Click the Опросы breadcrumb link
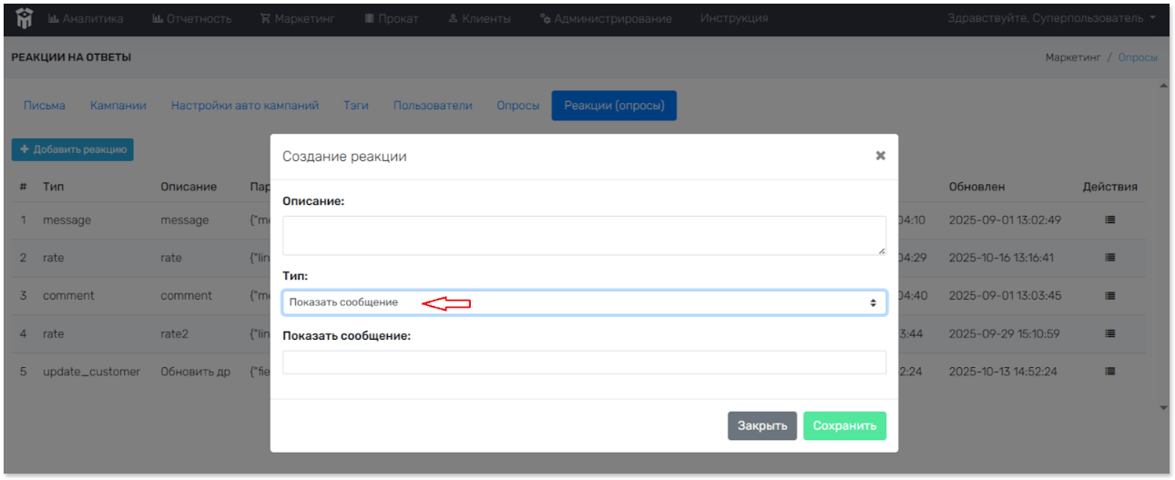The image size is (1175, 480). click(x=1138, y=57)
